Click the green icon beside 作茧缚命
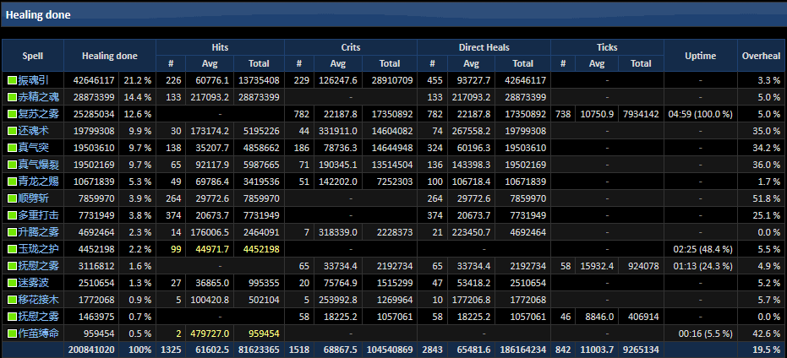This screenshot has width=787, height=358. [12, 334]
